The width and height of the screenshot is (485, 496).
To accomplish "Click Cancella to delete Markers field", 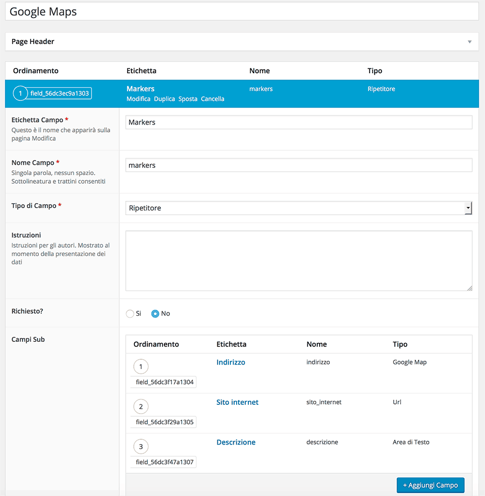I will 212,99.
